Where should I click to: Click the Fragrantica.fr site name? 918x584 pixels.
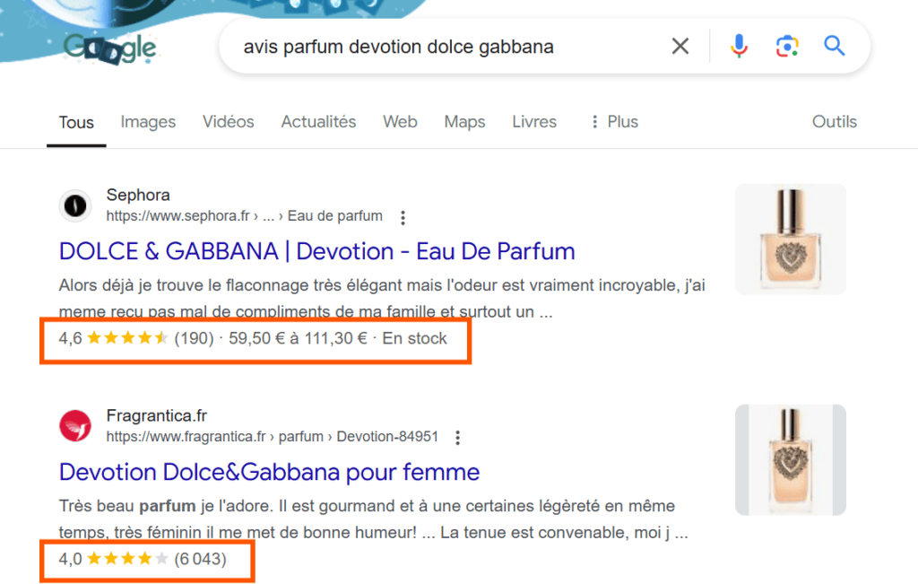pyautogui.click(x=157, y=416)
